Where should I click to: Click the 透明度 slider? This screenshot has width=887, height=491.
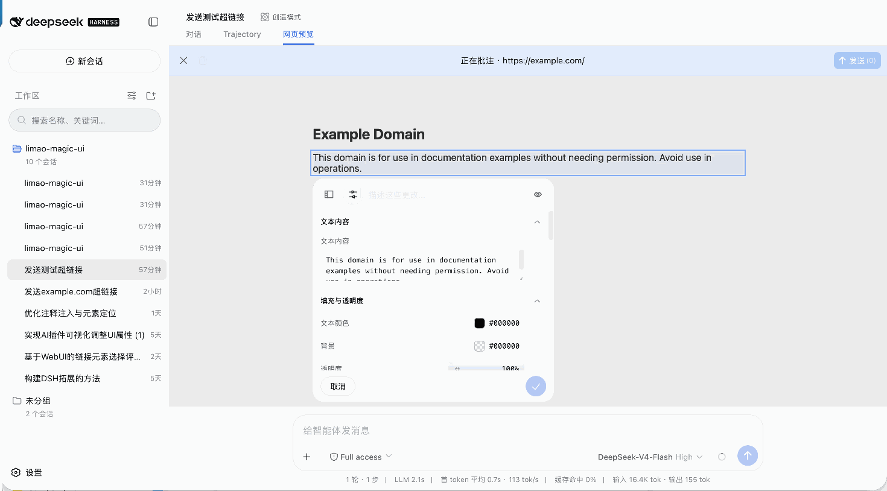click(x=486, y=368)
